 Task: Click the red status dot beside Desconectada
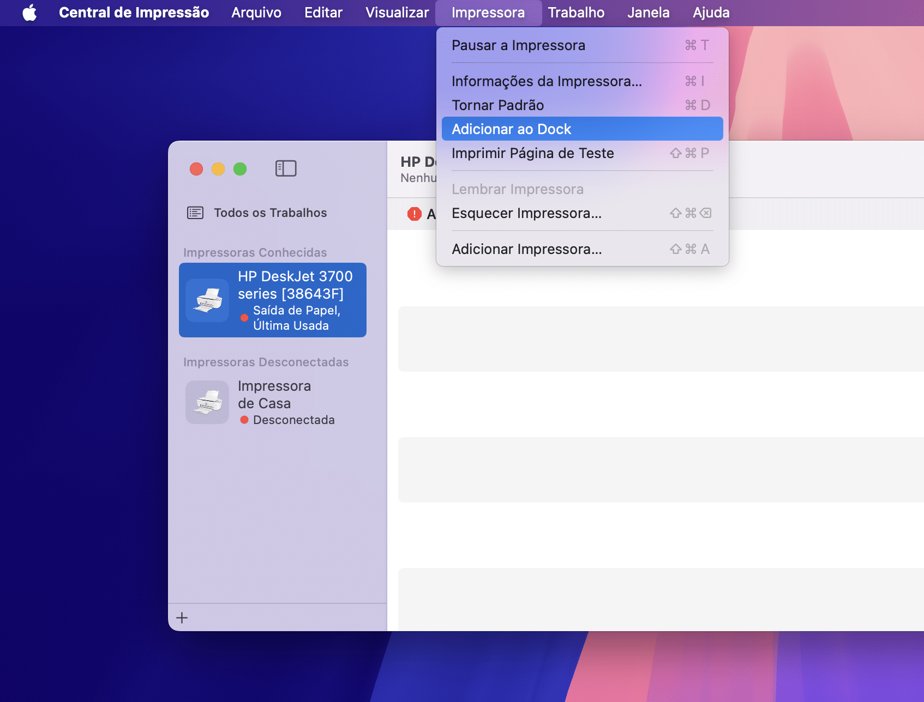point(244,420)
